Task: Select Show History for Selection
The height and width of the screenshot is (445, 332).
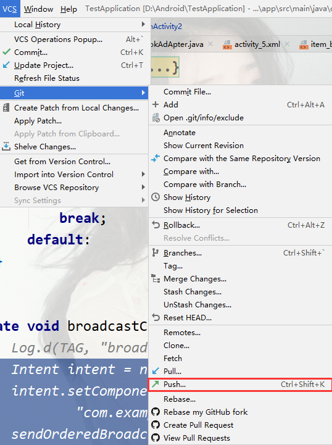Action: (240, 210)
